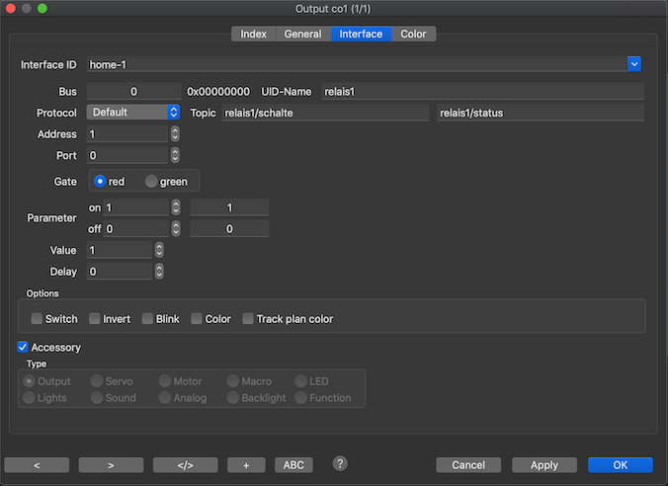
Task: Click the help question mark icon
Action: 340,463
